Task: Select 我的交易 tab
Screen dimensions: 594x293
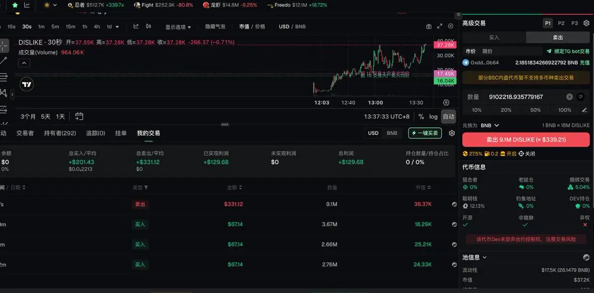Action: [x=148, y=133]
